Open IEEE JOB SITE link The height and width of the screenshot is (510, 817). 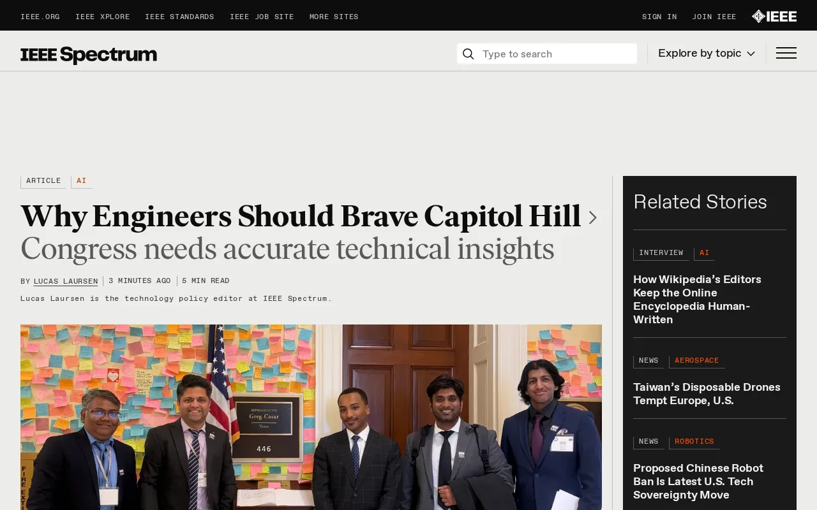click(262, 17)
